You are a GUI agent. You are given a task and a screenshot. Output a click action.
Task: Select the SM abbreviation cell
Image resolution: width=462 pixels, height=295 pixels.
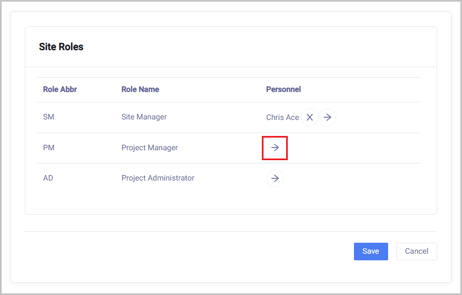(49, 117)
